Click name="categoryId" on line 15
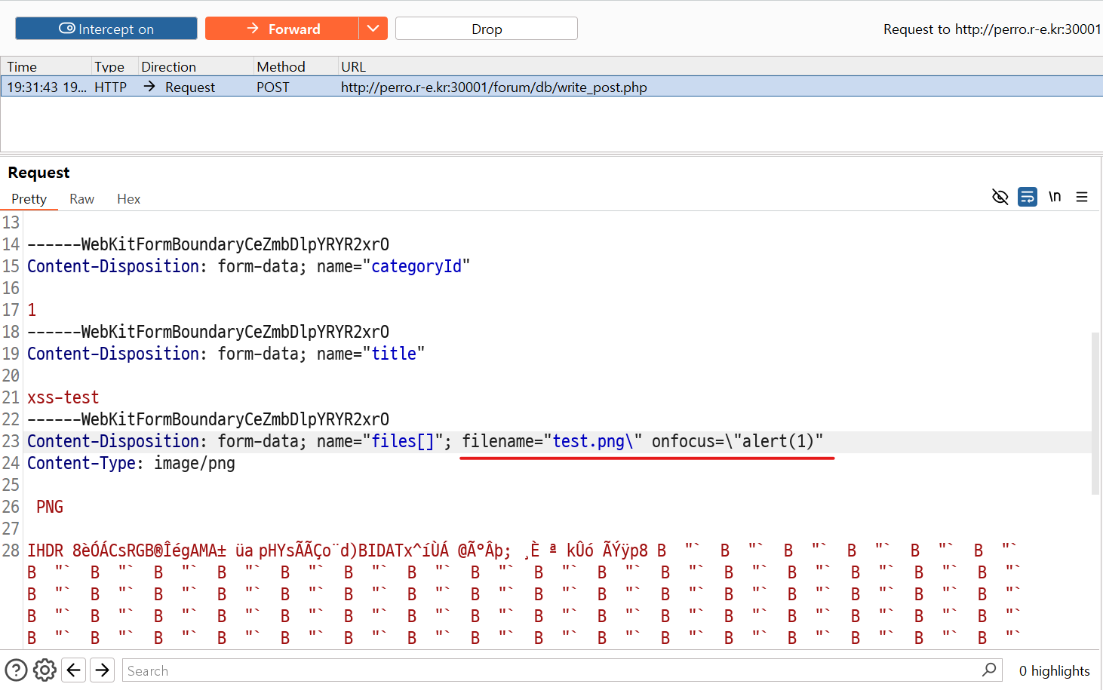Image resolution: width=1103 pixels, height=690 pixels. [x=393, y=266]
